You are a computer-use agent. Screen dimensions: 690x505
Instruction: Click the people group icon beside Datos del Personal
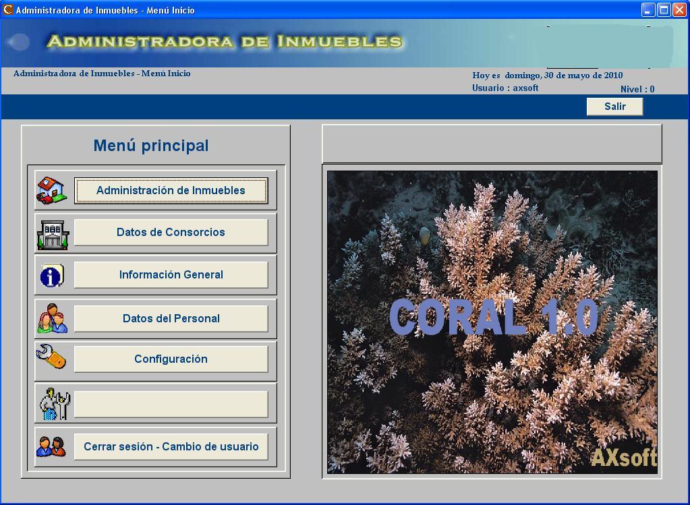pyautogui.click(x=53, y=318)
